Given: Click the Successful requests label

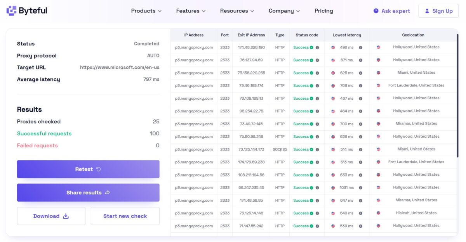Looking at the screenshot, I should click(x=44, y=133).
